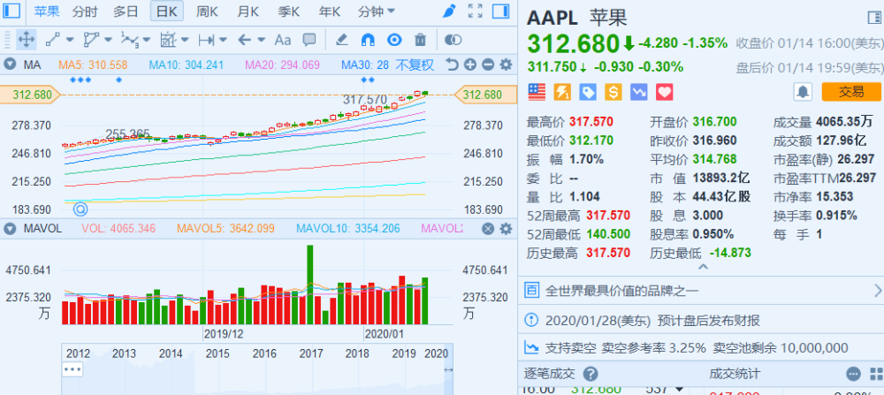Image resolution: width=884 pixels, height=395 pixels.
Task: Switch to the 月K monthly tab
Action: pos(248,11)
